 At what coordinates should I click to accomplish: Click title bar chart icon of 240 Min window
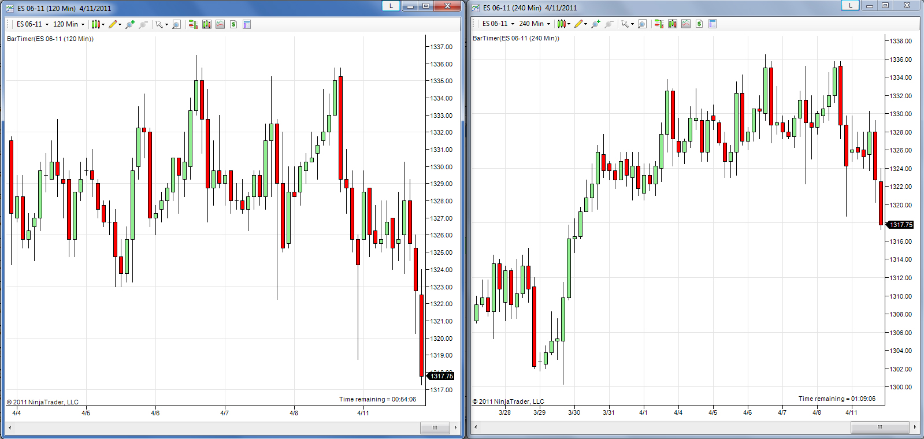[476, 8]
